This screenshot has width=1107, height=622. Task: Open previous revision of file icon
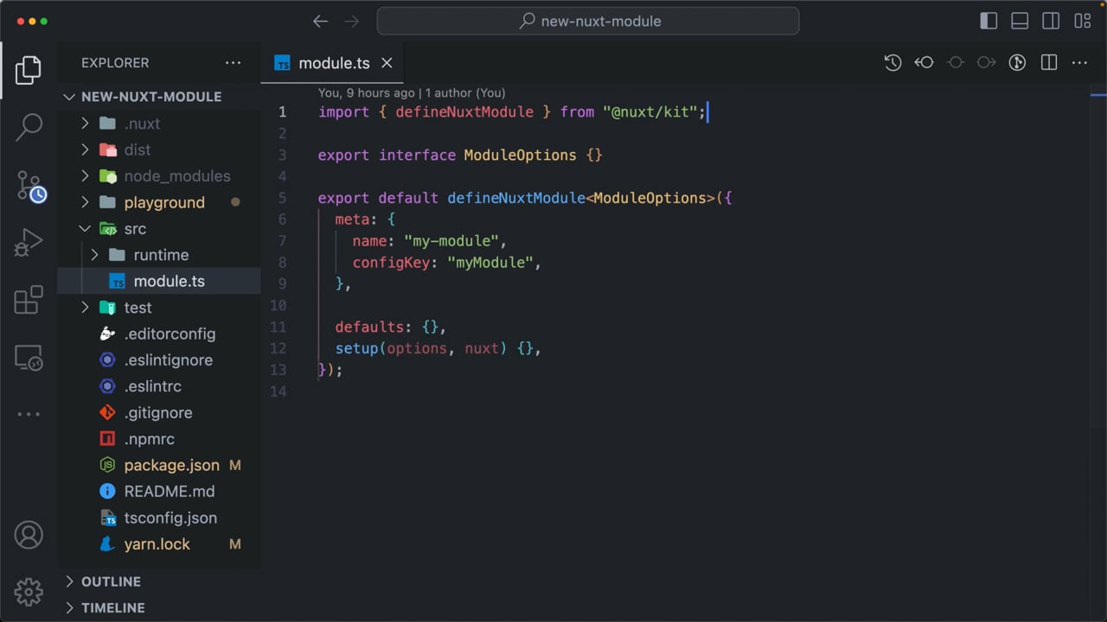(x=924, y=62)
